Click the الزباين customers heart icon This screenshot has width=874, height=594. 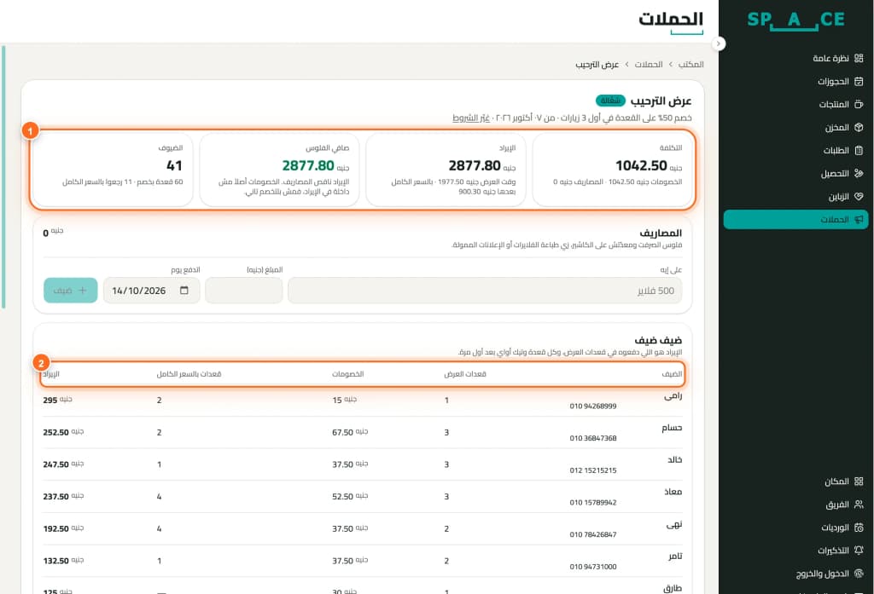tap(859, 197)
